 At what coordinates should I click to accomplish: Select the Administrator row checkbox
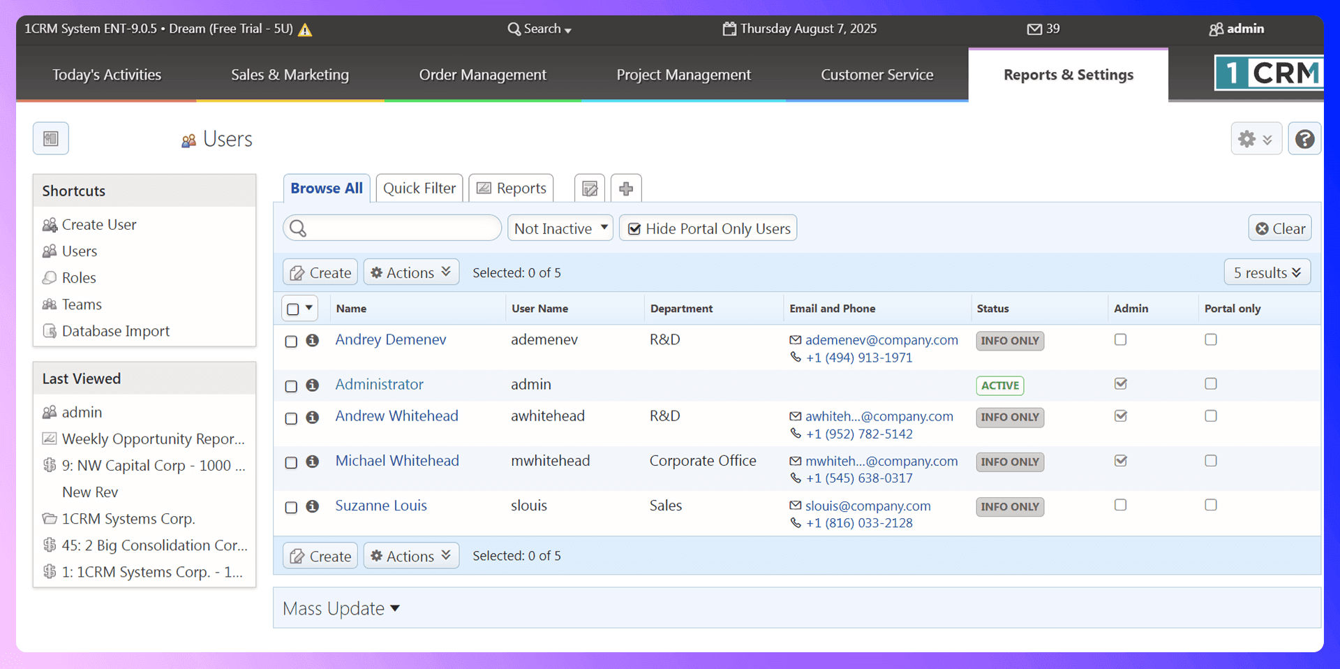[291, 386]
